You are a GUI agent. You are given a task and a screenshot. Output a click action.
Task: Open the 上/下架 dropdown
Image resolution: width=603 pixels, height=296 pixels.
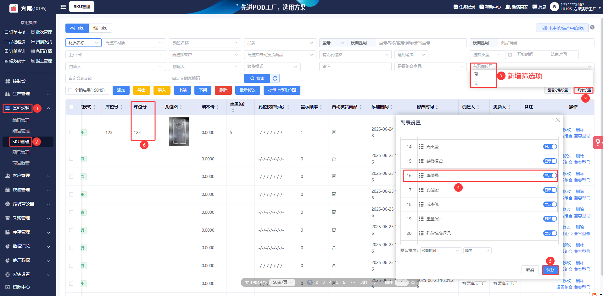[115, 55]
